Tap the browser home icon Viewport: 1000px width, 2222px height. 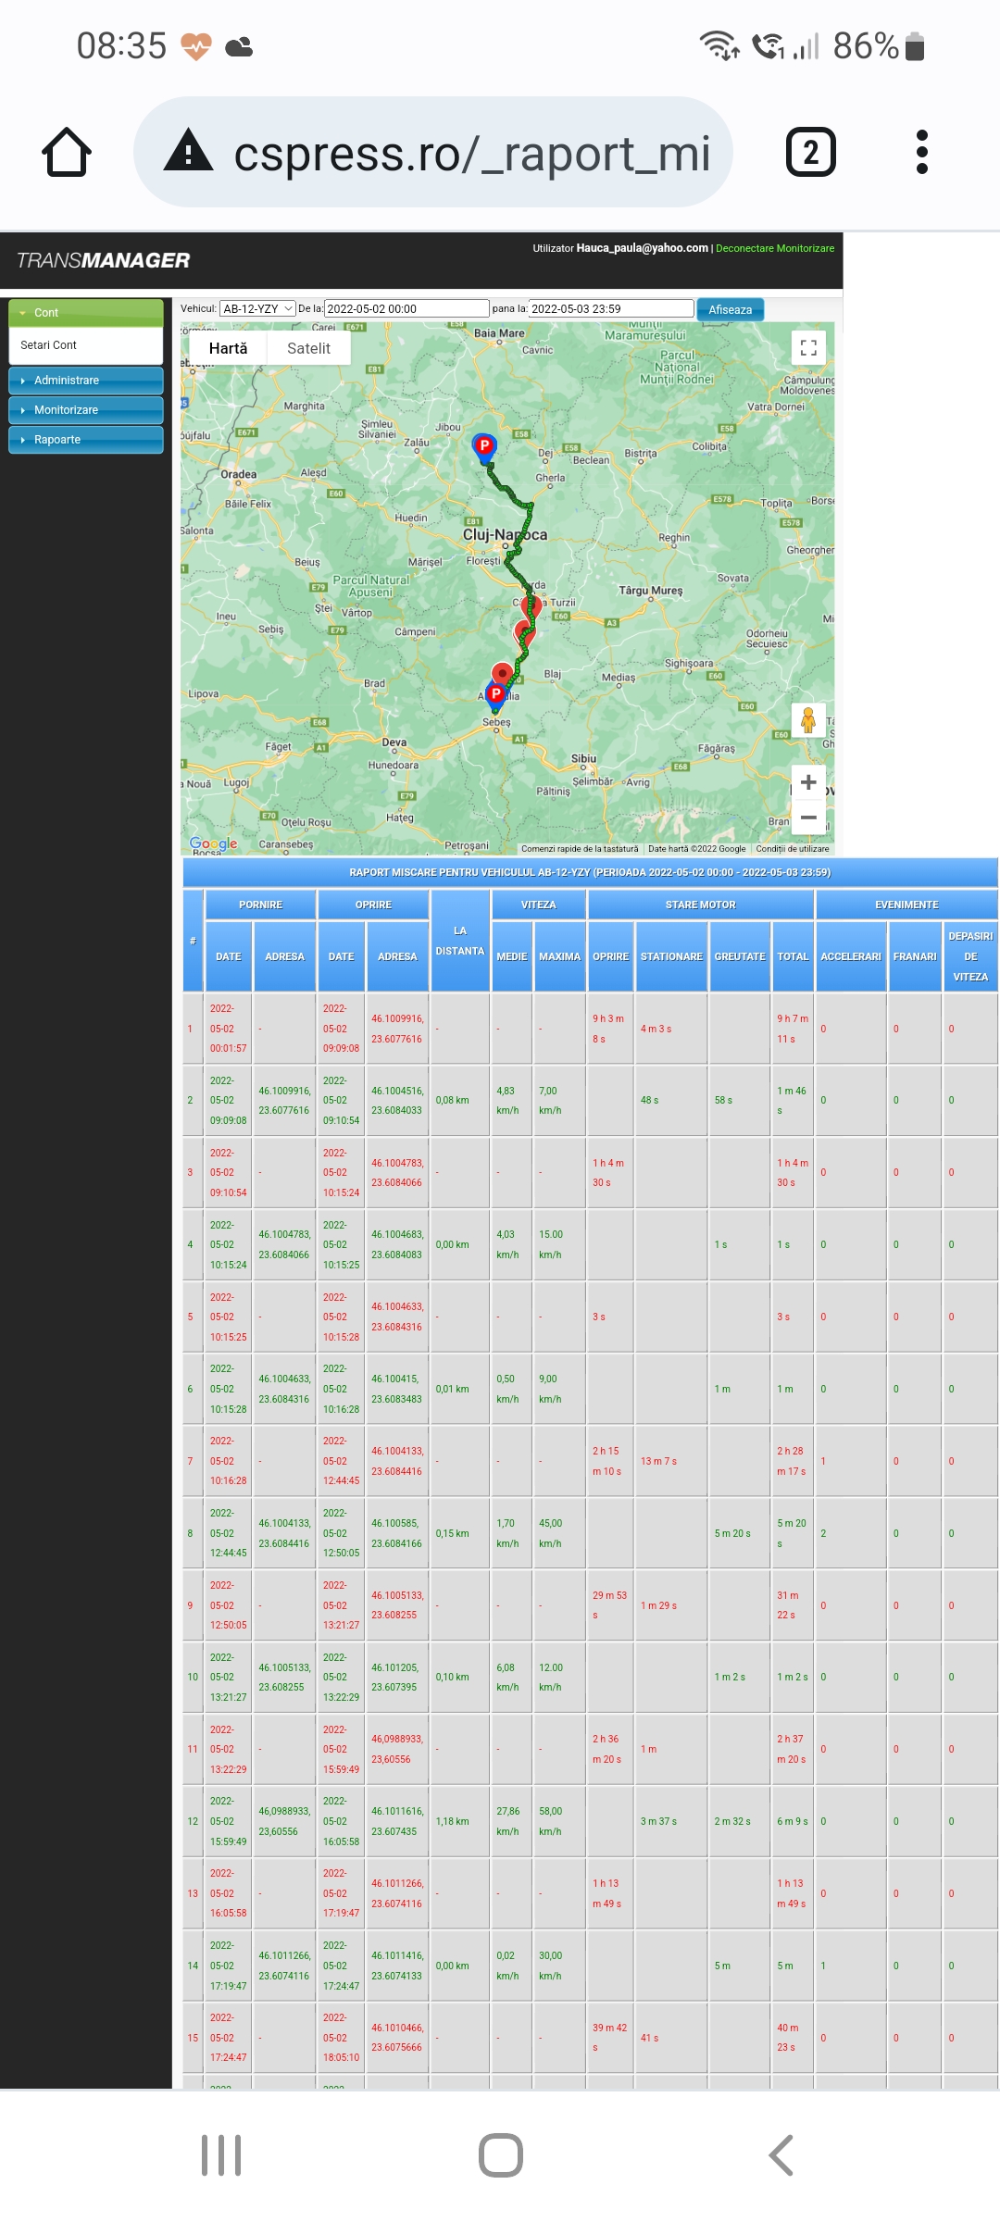pos(67,153)
